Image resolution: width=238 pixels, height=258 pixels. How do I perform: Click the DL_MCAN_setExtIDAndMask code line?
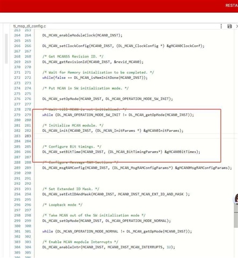pyautogui.click(x=116, y=194)
